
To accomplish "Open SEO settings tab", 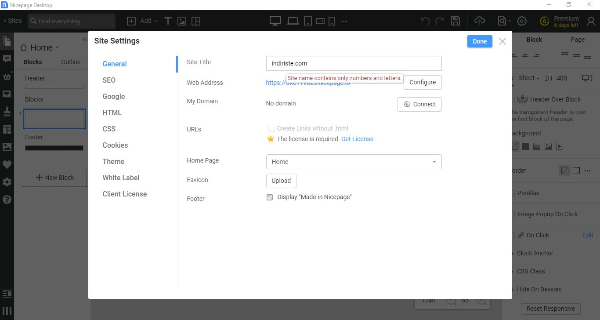I will point(109,80).
